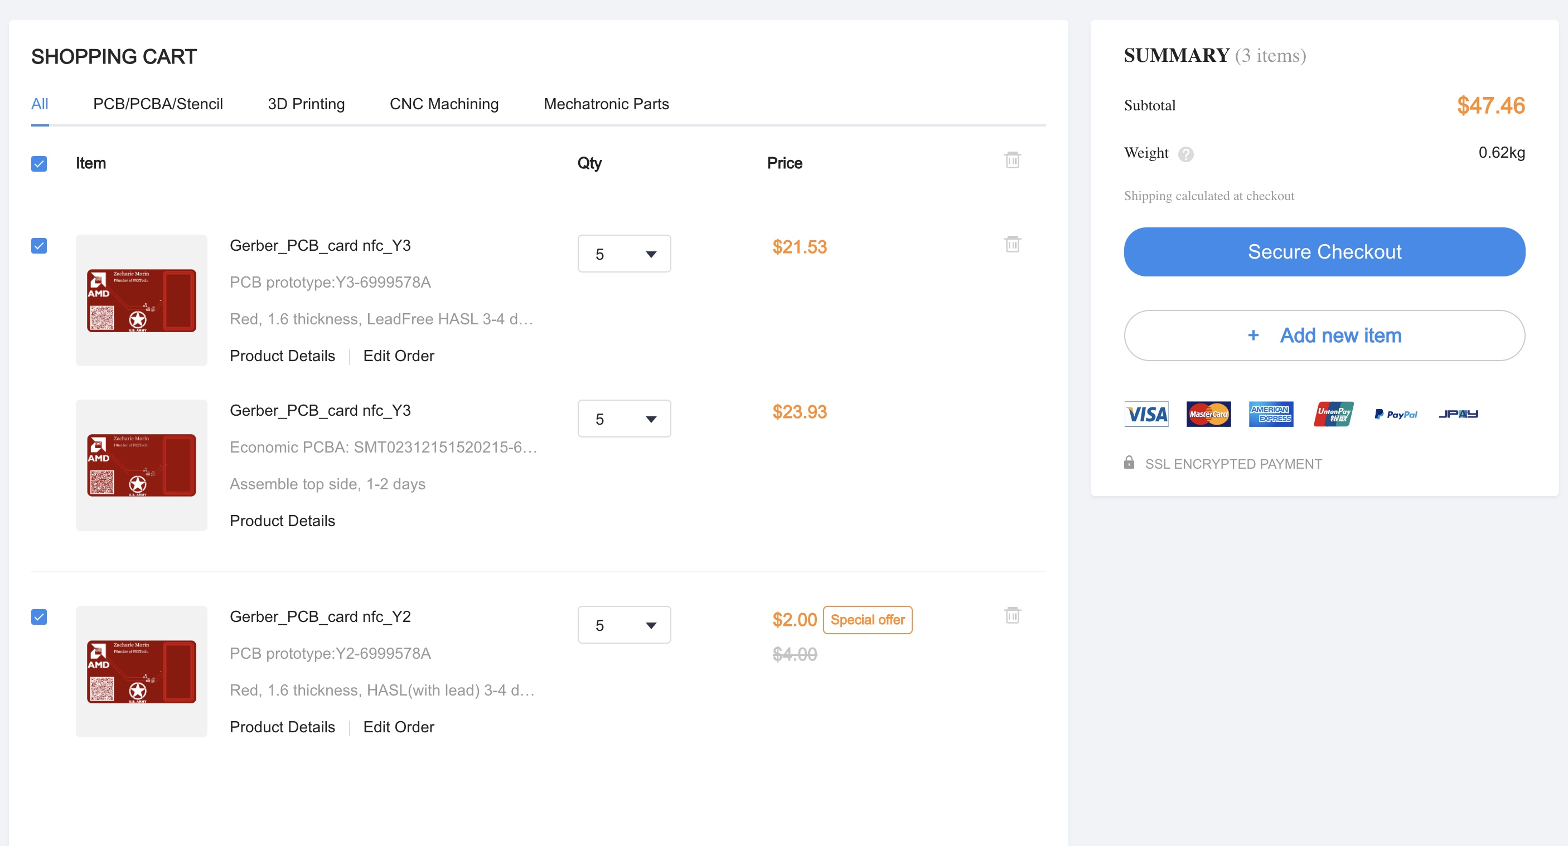Screen dimensions: 1568x846
Task: Switch to the PCB/PCBA/Stencil tab
Action: (x=158, y=104)
